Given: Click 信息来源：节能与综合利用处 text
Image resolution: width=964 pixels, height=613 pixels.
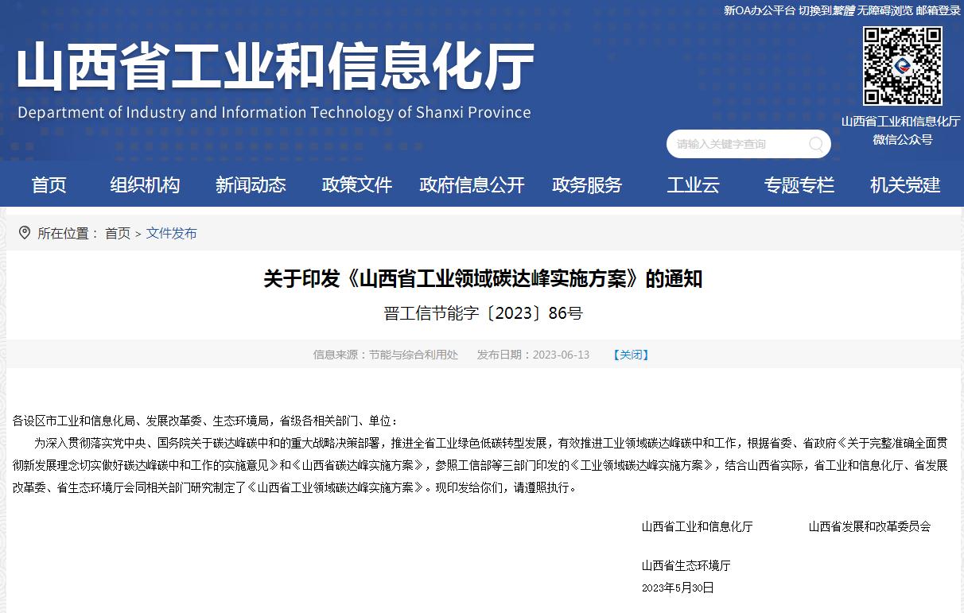Looking at the screenshot, I should pyautogui.click(x=386, y=355).
